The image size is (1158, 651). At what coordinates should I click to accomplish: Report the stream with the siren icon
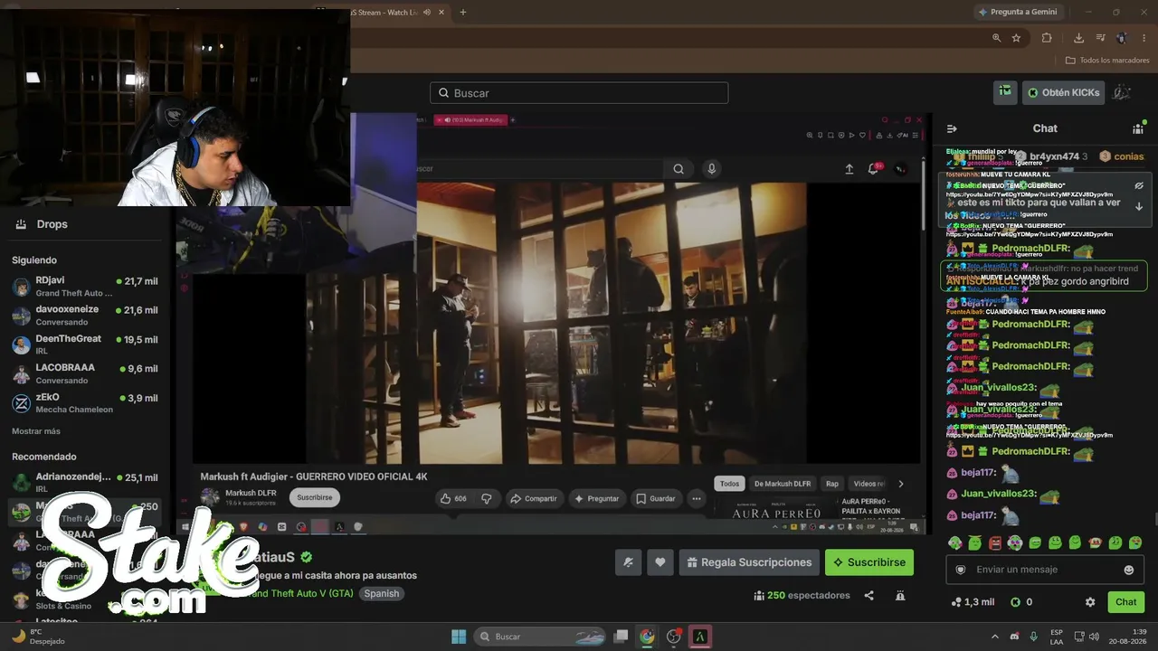point(900,596)
